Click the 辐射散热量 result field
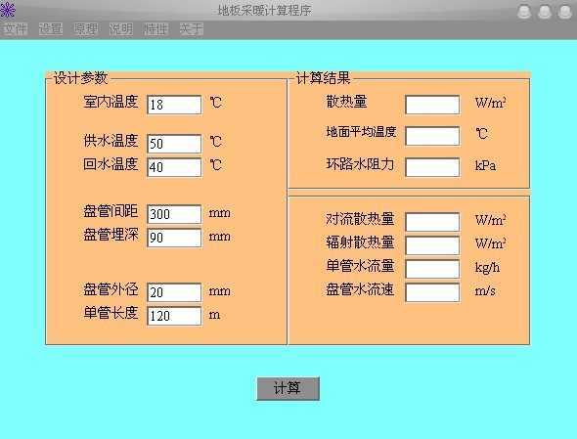 point(432,245)
